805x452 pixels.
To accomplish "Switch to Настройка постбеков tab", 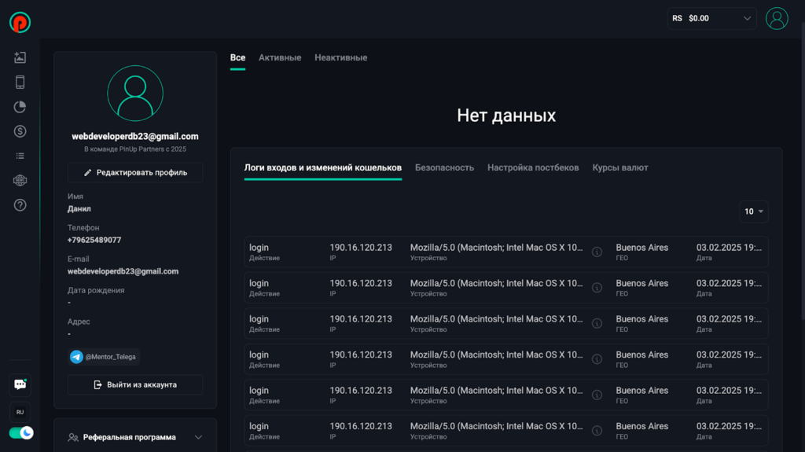I will coord(533,168).
